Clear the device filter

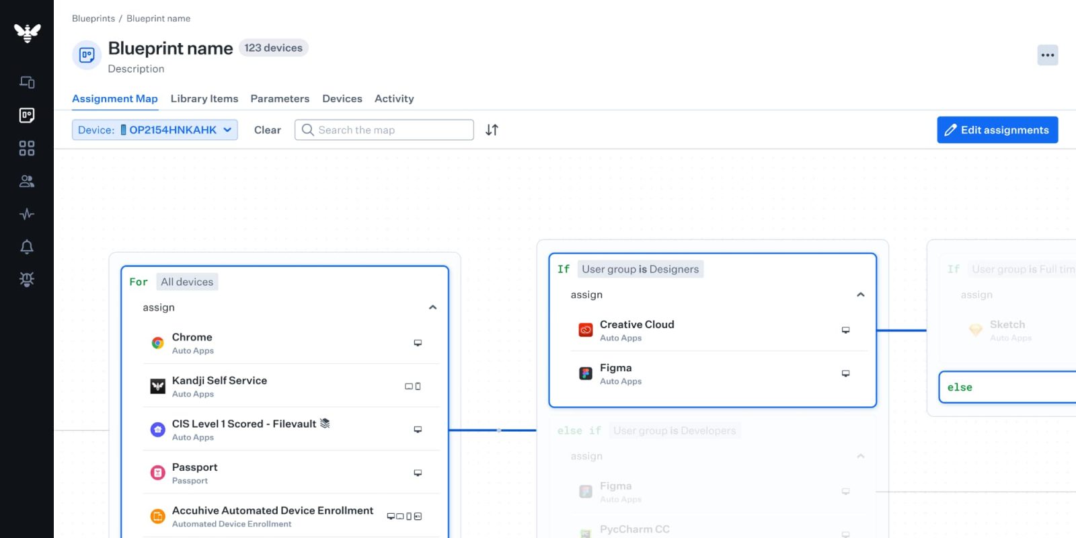[267, 130]
